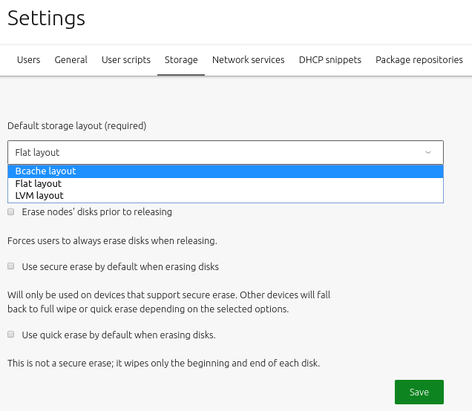
Task: Switch to DHCP snippets tab
Action: pyautogui.click(x=330, y=60)
